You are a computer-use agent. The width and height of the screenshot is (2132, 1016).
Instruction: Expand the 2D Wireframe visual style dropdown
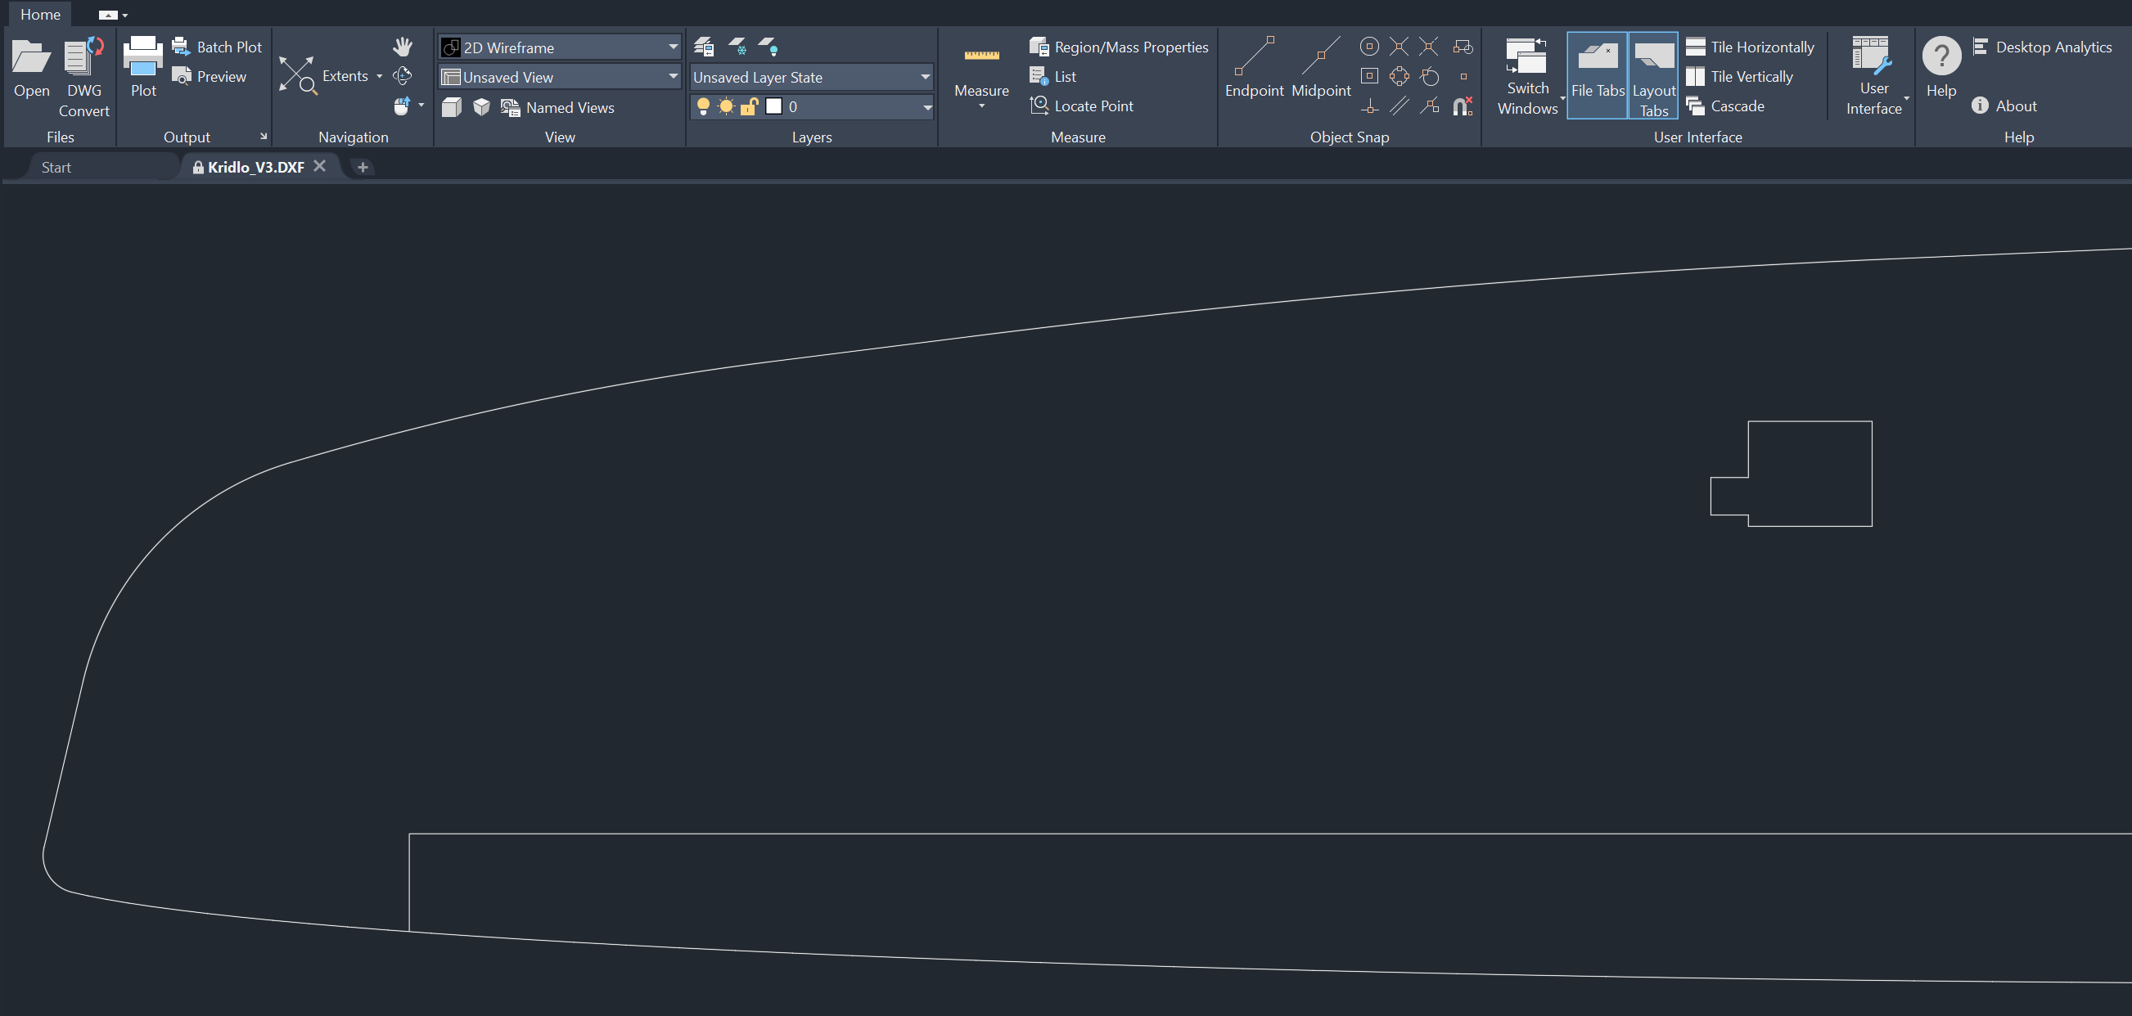click(673, 47)
